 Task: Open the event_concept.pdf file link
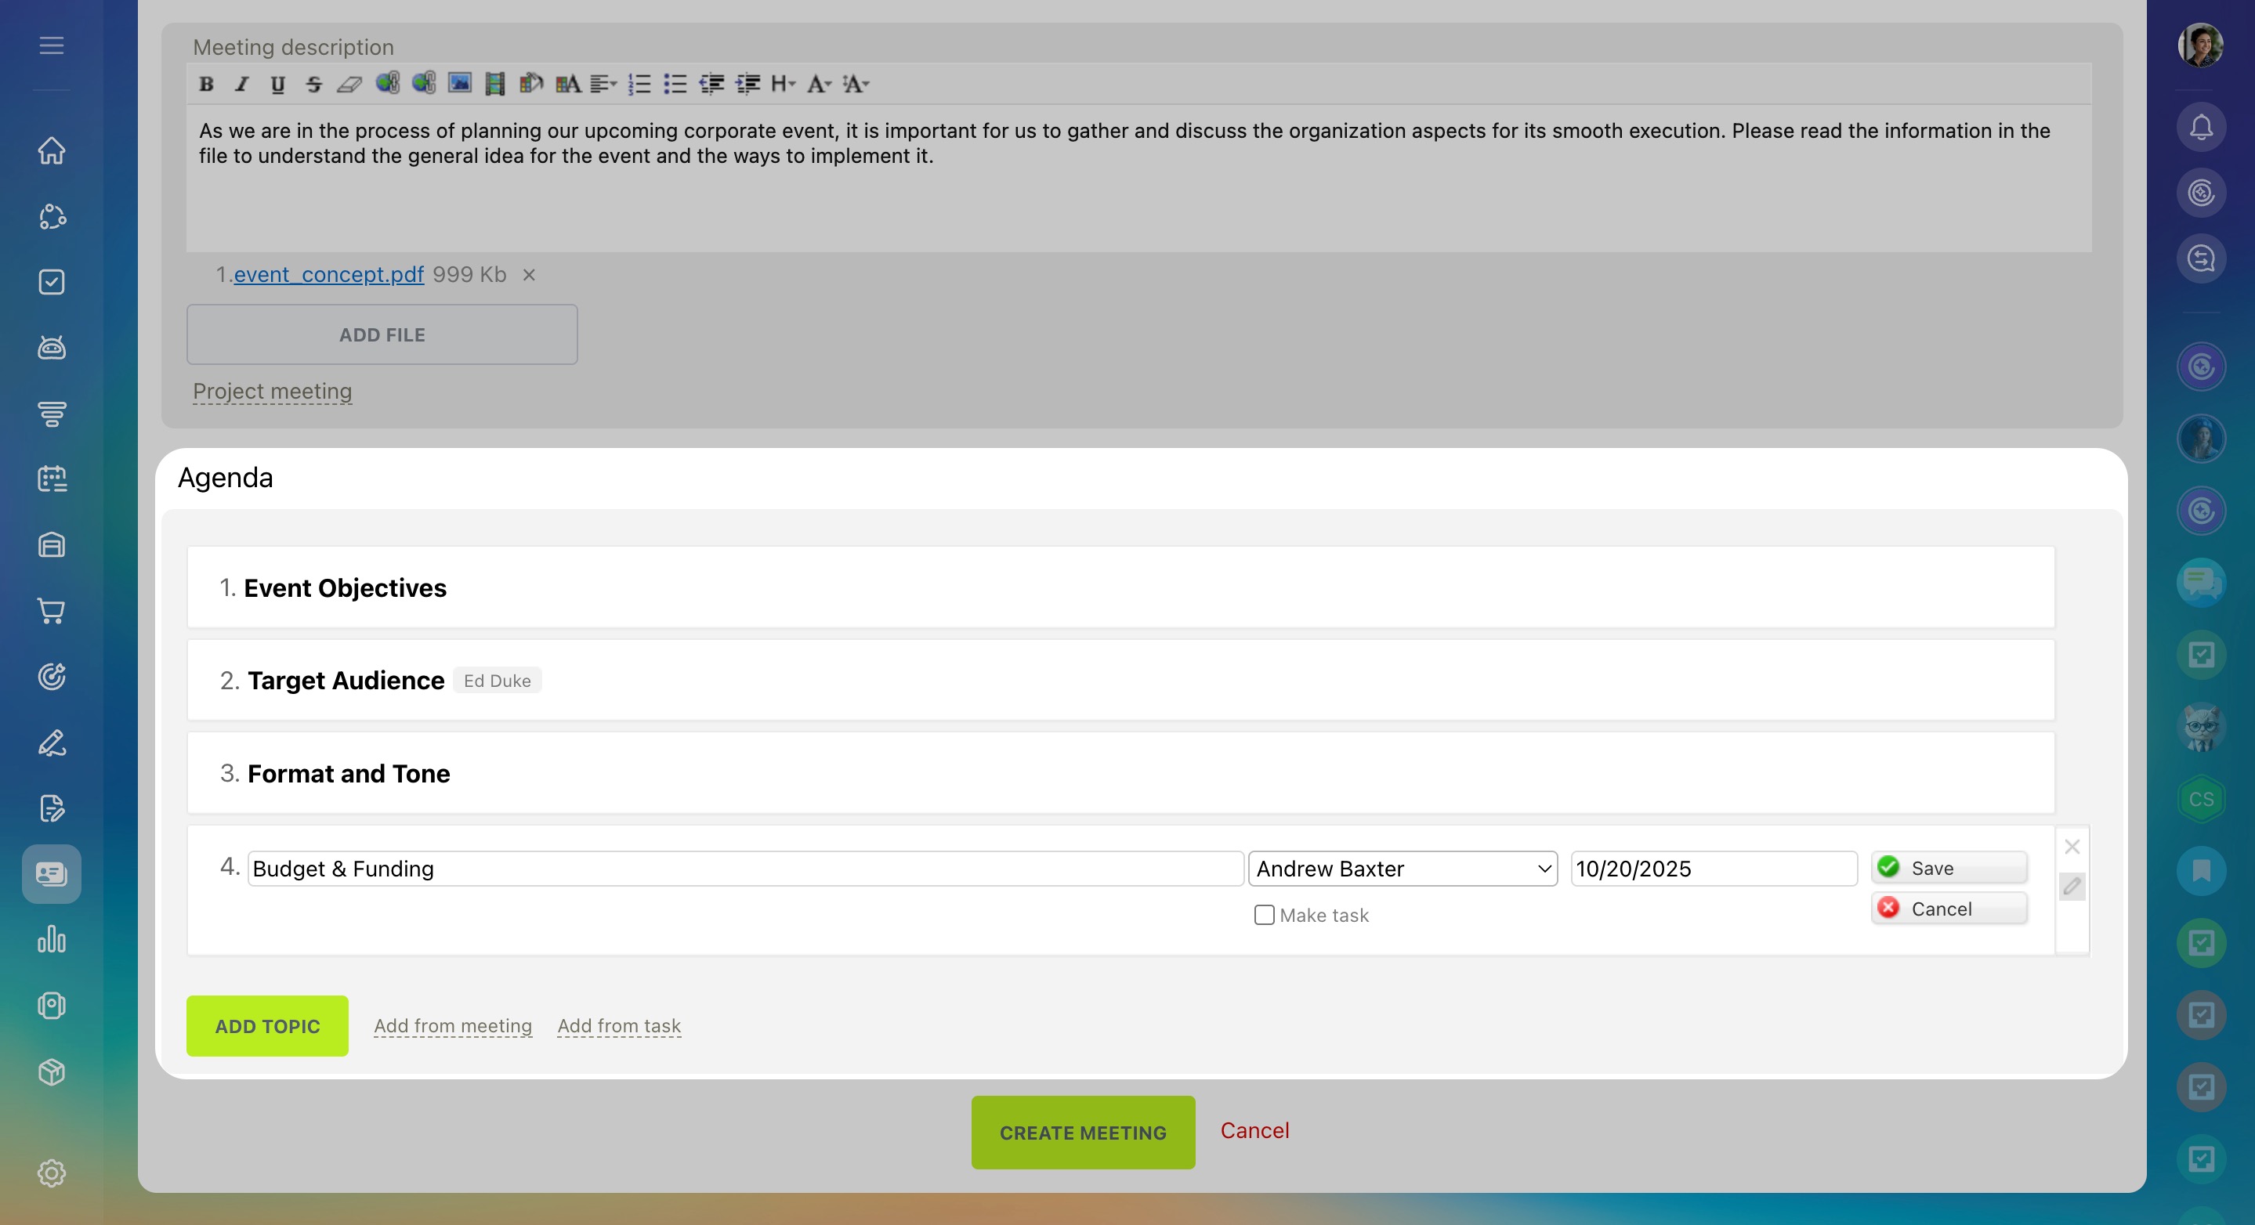point(328,275)
